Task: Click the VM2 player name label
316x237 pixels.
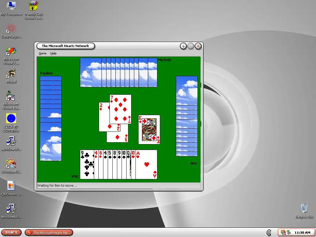Action: (75, 177)
